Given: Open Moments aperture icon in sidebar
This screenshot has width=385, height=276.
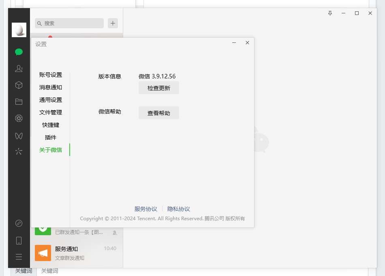Looking at the screenshot, I should coord(19,118).
